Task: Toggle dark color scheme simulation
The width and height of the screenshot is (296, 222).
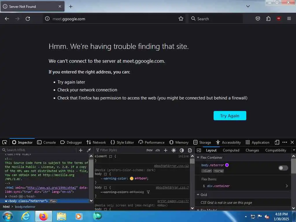Action: (x=182, y=150)
